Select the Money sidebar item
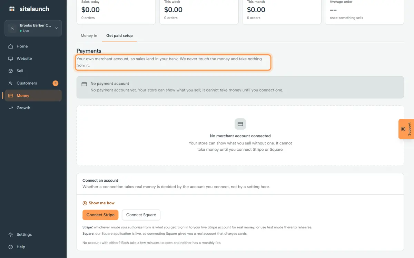The width and height of the screenshot is (414, 258). click(x=33, y=96)
